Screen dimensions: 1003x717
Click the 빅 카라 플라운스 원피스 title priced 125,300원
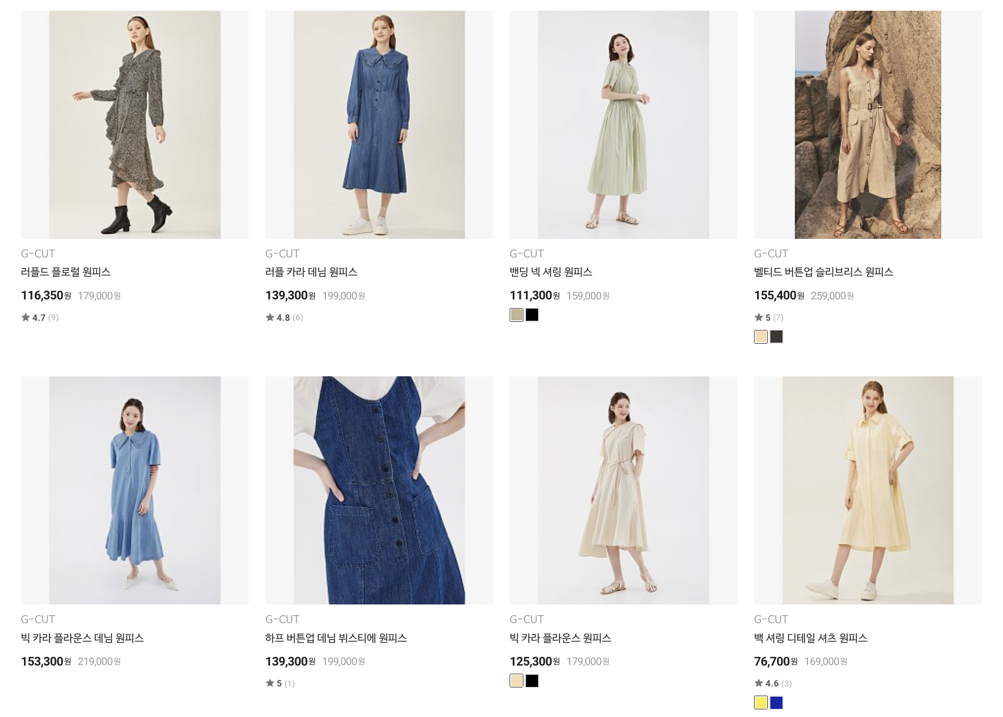point(560,638)
